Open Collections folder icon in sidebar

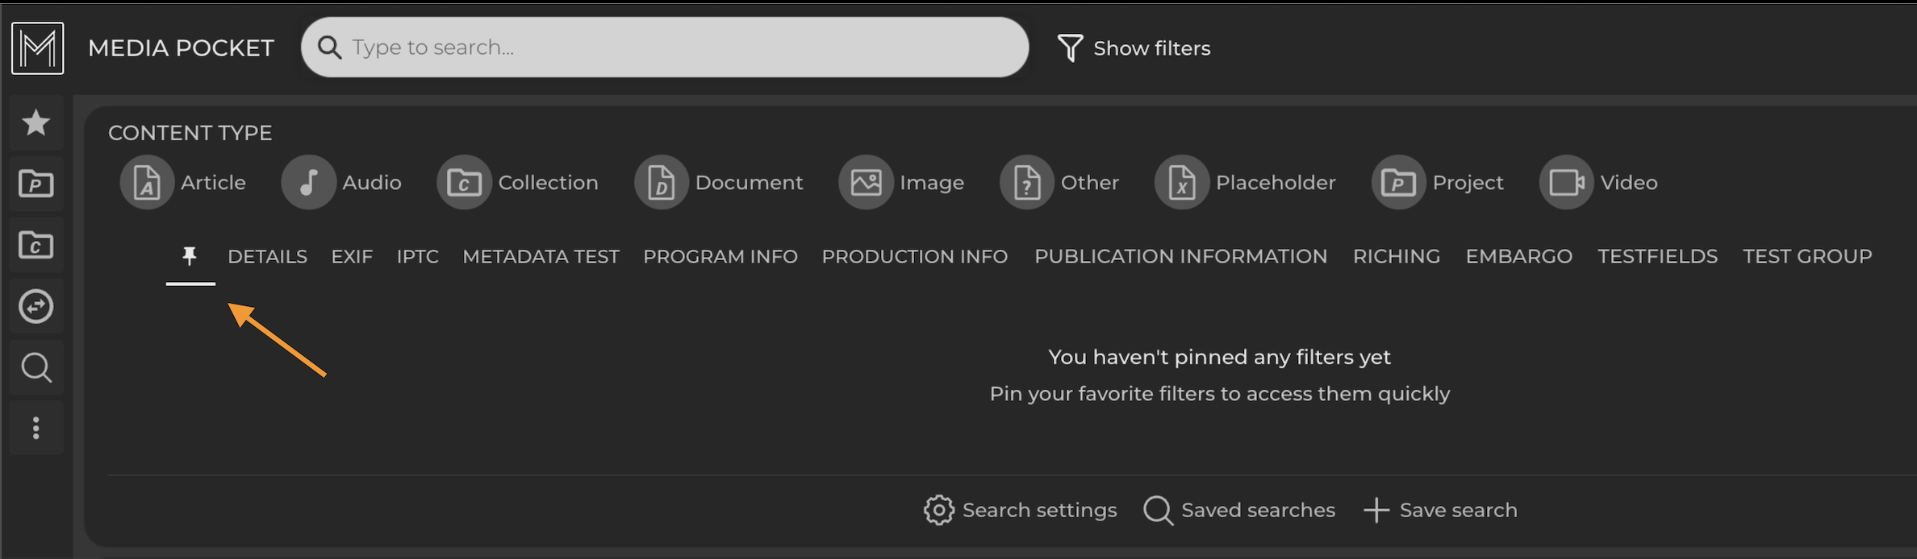click(x=36, y=246)
